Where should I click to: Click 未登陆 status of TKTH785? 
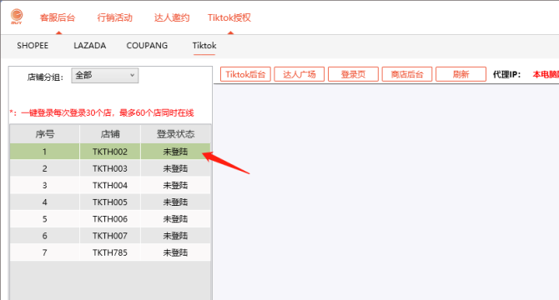click(175, 252)
